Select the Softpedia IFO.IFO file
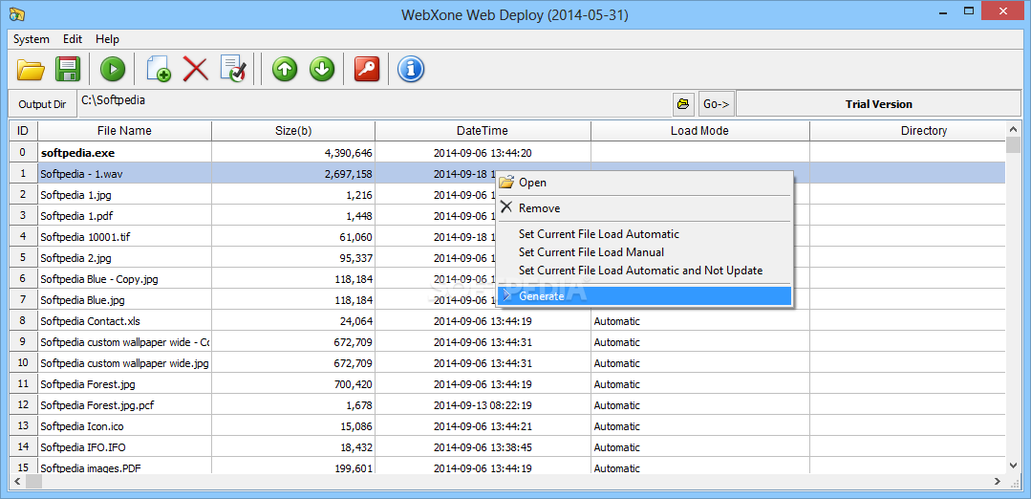 coord(83,447)
